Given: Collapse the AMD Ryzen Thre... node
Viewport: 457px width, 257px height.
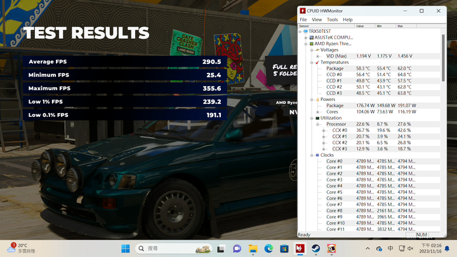Looking at the screenshot, I should tap(306, 44).
